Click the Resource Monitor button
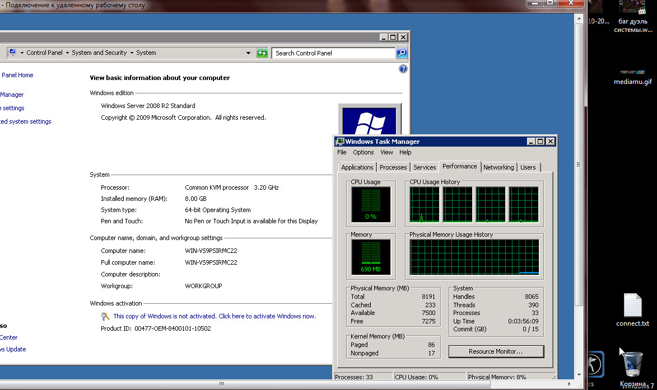This screenshot has height=390, width=657. [496, 351]
